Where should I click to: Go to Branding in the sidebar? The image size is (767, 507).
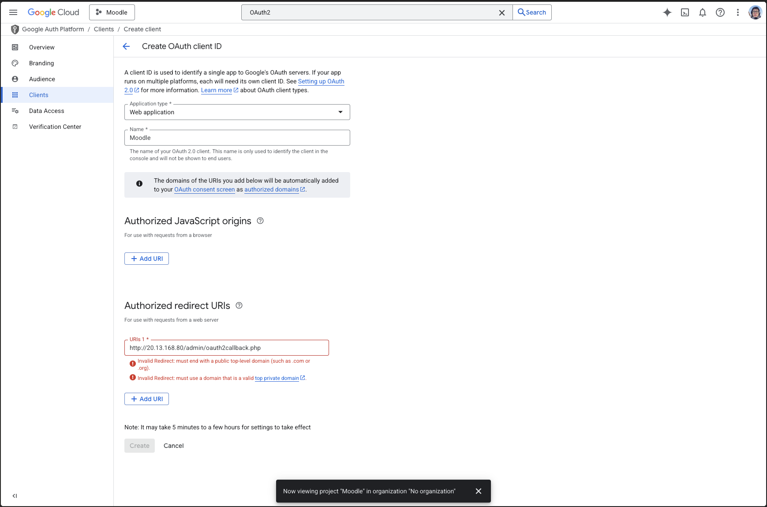click(41, 63)
